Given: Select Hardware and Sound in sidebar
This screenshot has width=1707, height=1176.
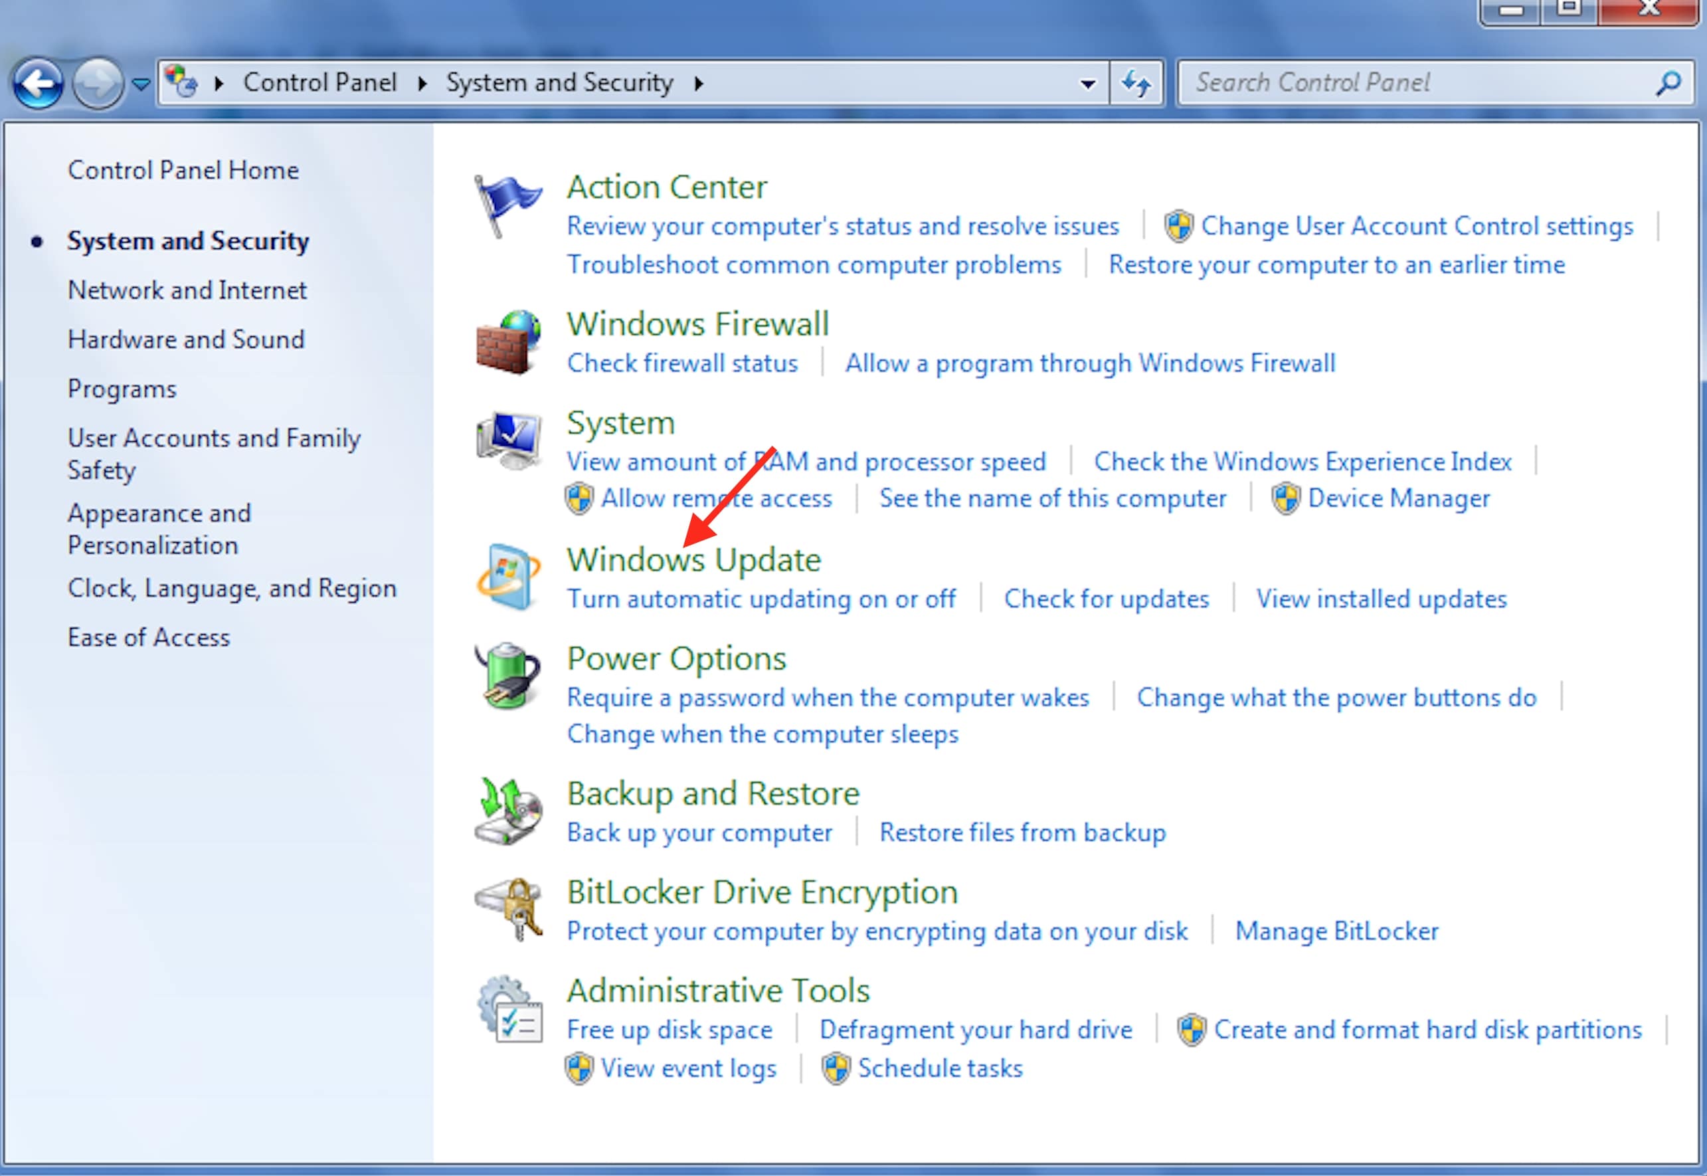Looking at the screenshot, I should coord(185,340).
